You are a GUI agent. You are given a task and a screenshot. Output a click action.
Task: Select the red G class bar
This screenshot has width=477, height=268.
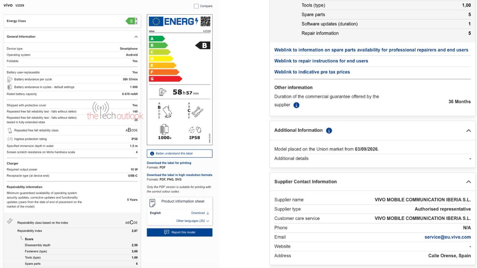coord(165,79)
